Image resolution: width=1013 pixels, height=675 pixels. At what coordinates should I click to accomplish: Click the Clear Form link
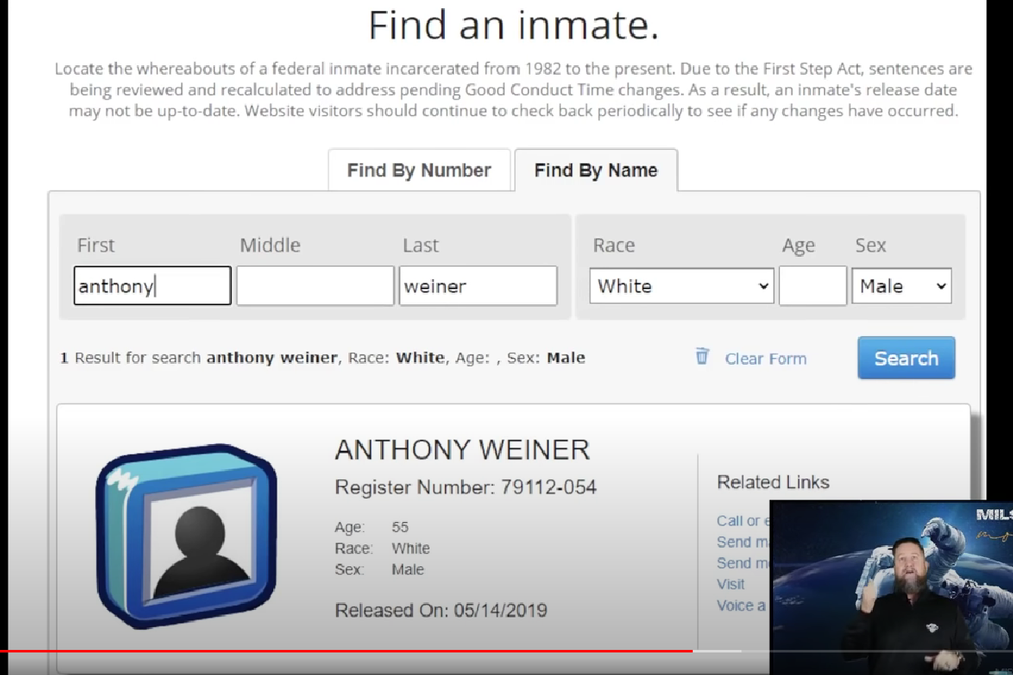(766, 359)
